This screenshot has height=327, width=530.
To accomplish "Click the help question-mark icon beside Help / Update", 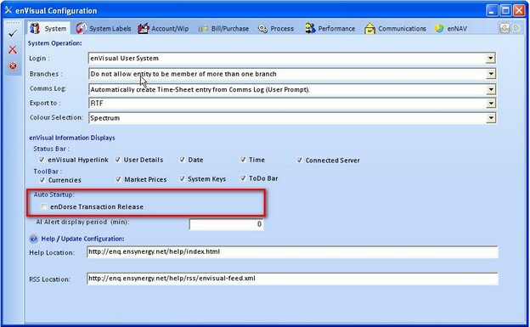I will (x=34, y=239).
